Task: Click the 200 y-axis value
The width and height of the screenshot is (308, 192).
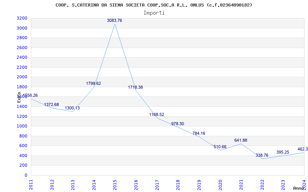Action: pyautogui.click(x=23, y=166)
